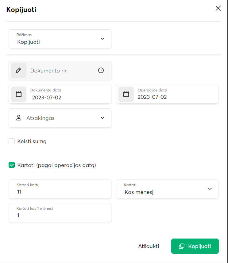The image size is (228, 263).
Task: Expand the Kartoti frequency dropdown arrow
Action: tap(210, 189)
